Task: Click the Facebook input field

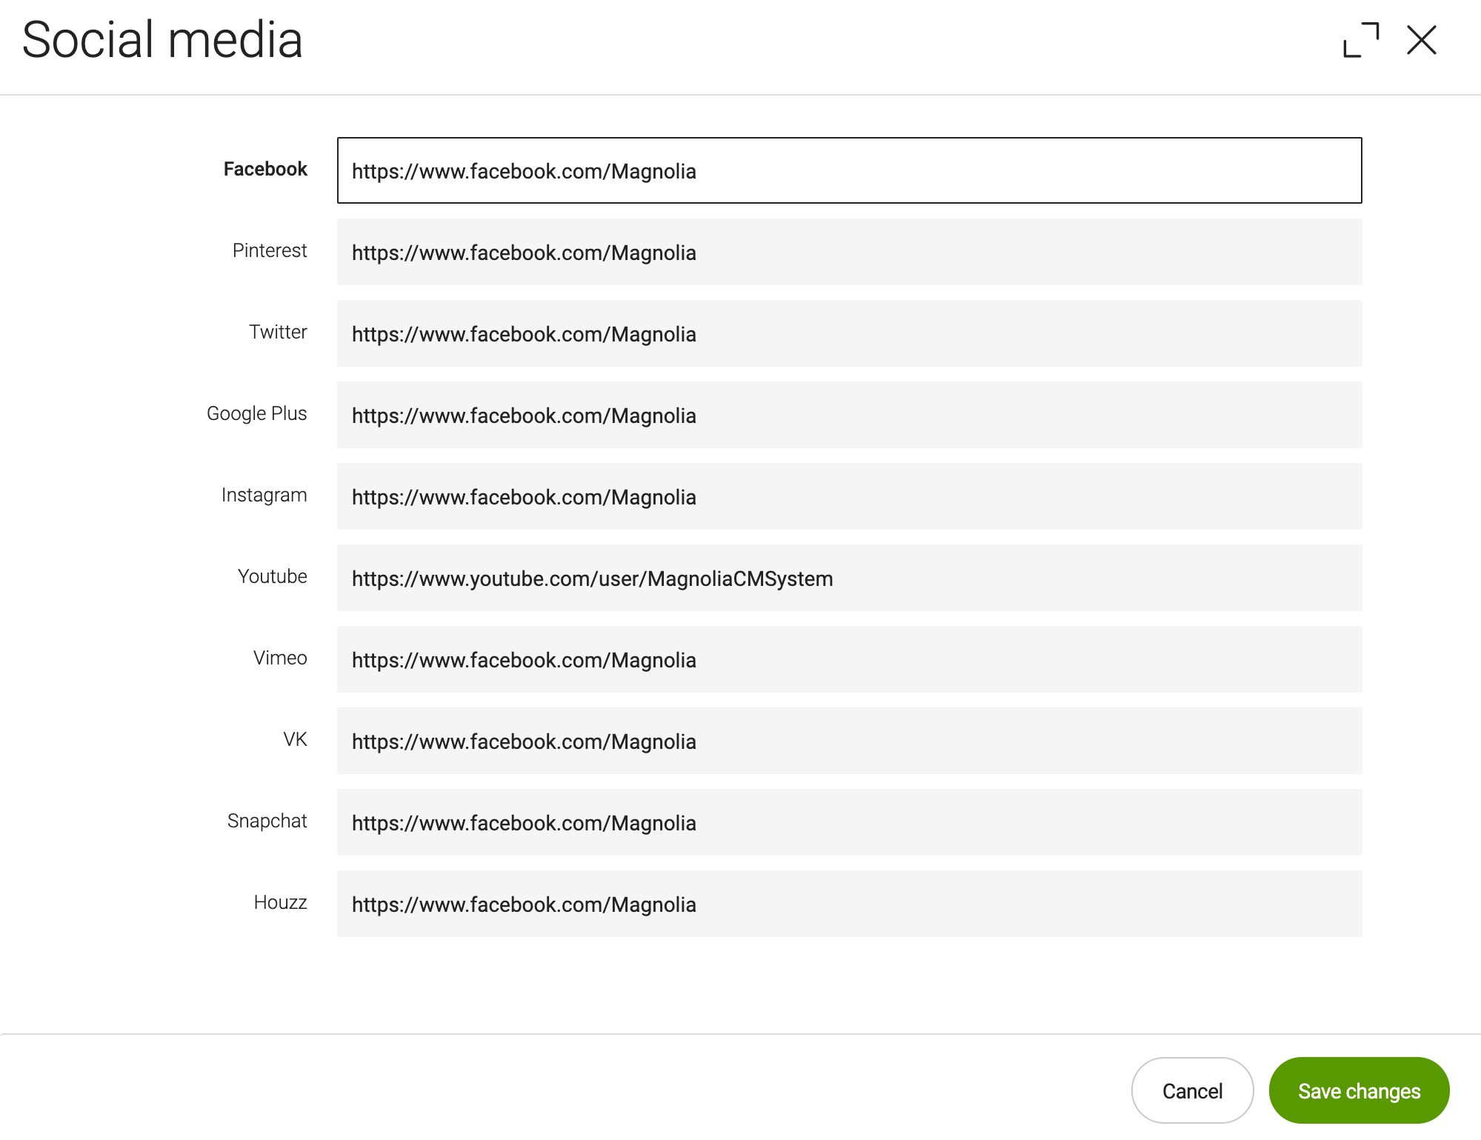Action: pos(849,170)
